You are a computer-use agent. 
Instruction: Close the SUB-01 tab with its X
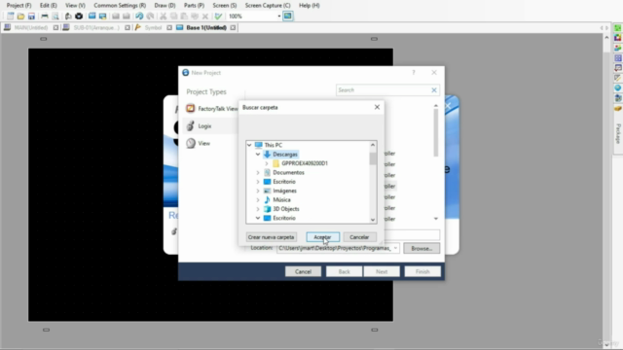pos(128,28)
